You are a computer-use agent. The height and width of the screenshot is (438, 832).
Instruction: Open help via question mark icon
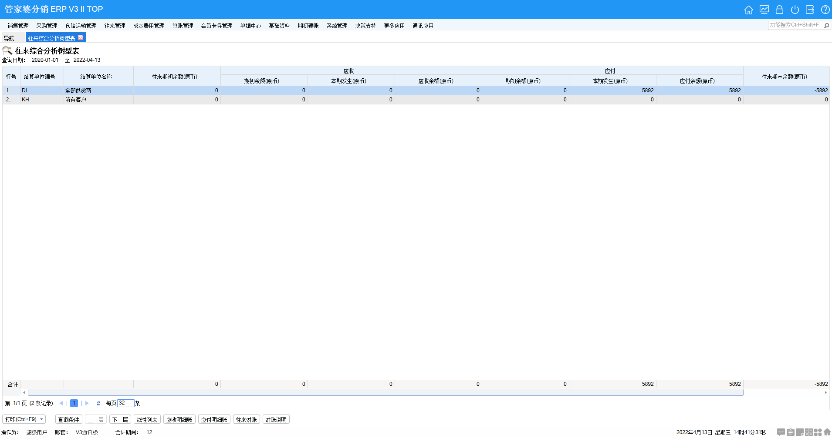pyautogui.click(x=825, y=10)
